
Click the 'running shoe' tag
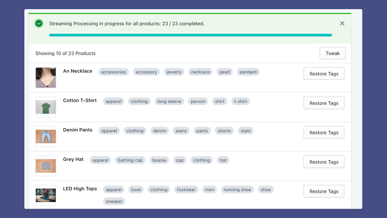click(x=237, y=189)
